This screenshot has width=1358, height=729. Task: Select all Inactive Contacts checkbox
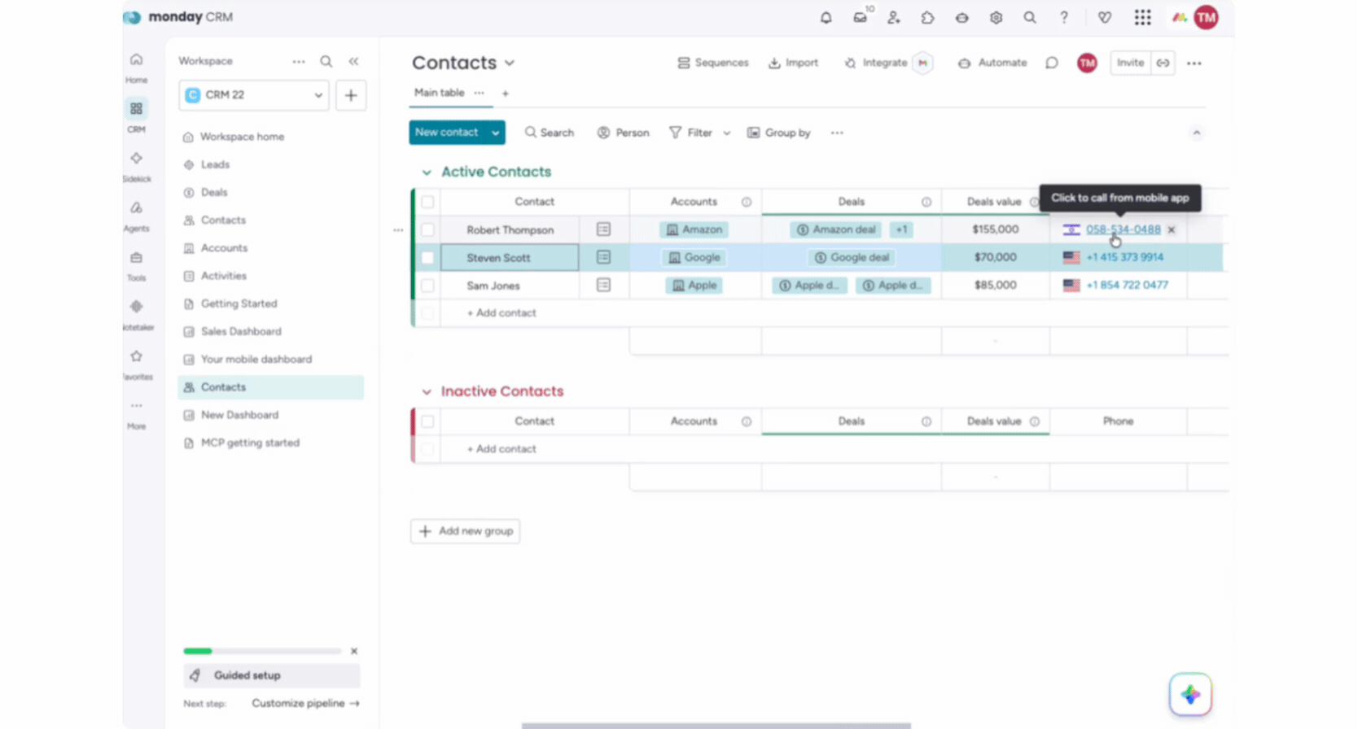(427, 421)
